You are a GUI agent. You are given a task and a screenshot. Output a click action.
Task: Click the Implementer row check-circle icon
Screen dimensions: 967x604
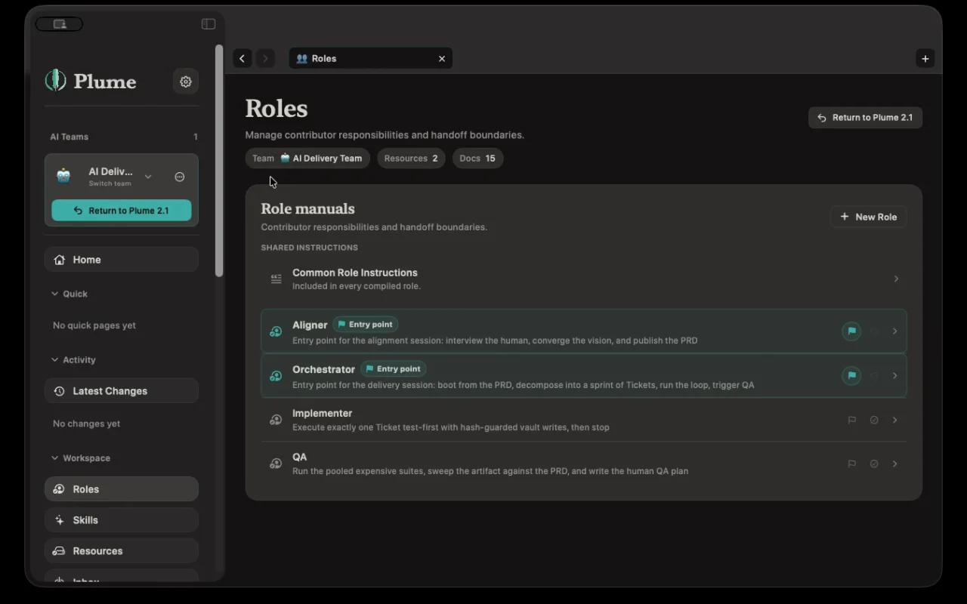point(874,420)
